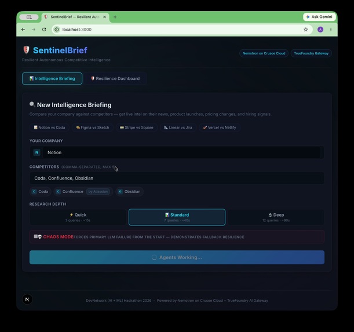Choose Vercel vs Netlify preset
Image resolution: width=354 pixels, height=332 pixels.
point(220,127)
